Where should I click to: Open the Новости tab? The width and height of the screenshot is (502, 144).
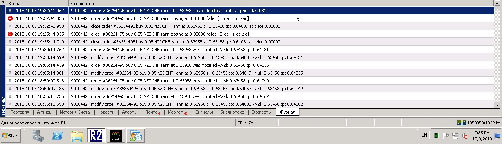106,112
